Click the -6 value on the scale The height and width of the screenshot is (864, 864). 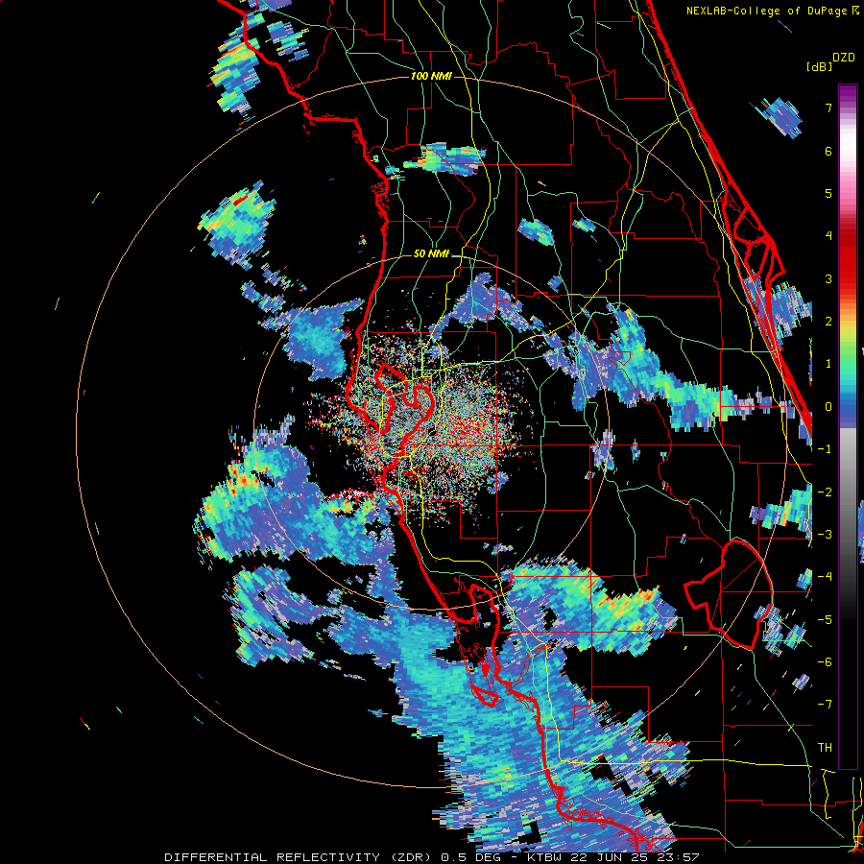coord(825,662)
